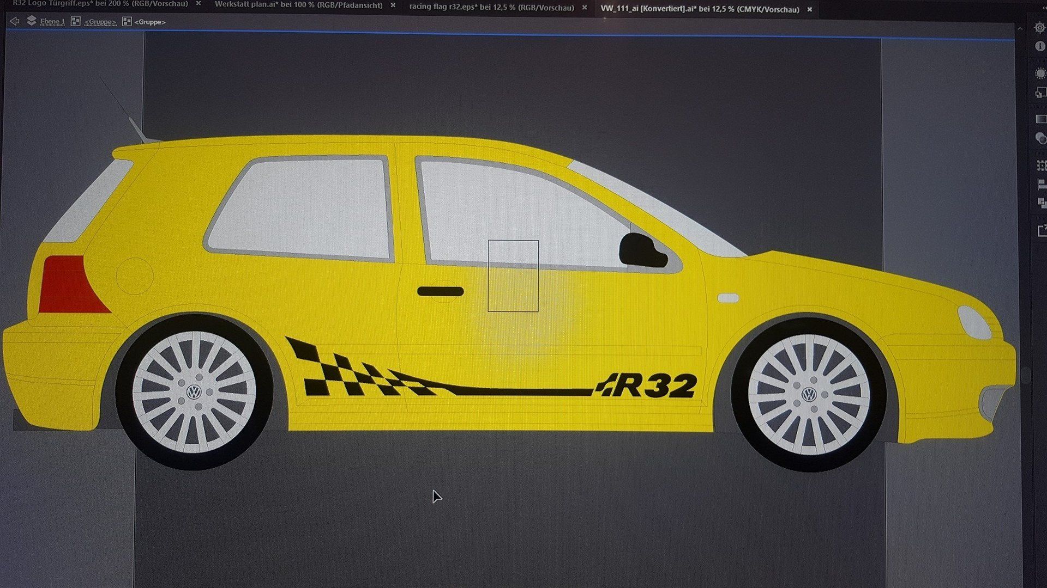1047x588 pixels.
Task: Select Ebene 1 in the isolation breadcrumb
Action: click(x=52, y=21)
